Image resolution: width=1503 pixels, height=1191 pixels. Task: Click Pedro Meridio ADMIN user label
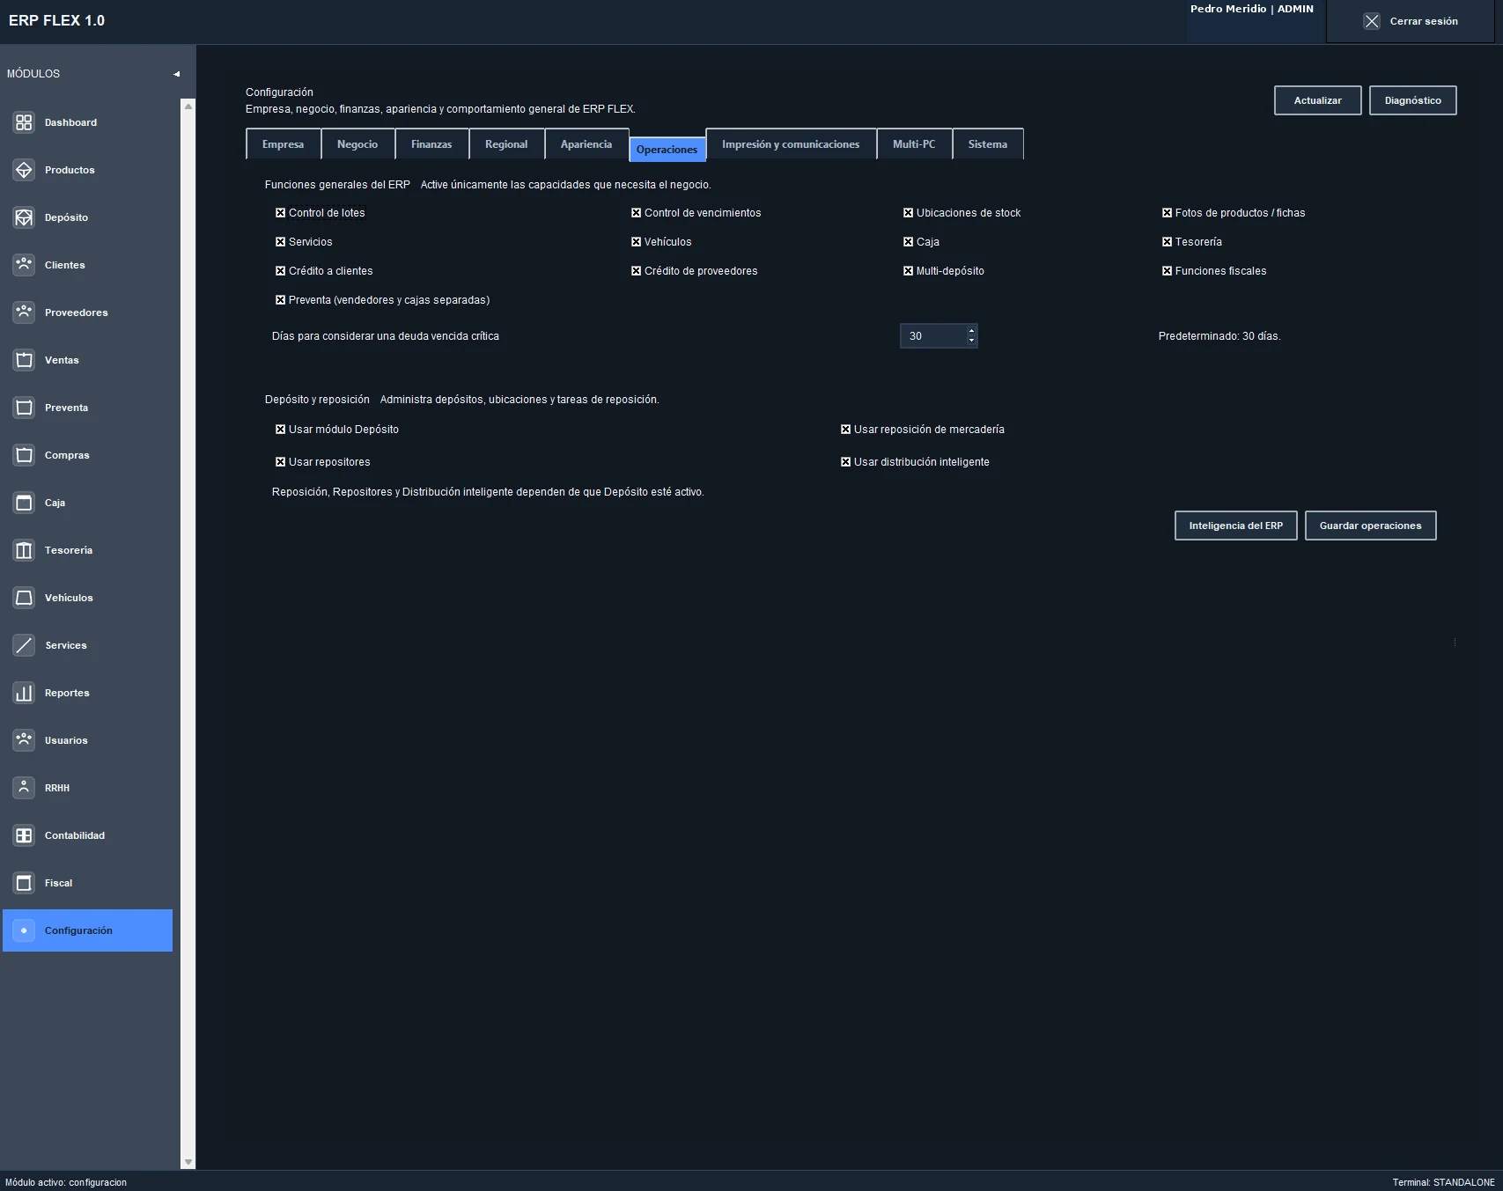[x=1252, y=9]
